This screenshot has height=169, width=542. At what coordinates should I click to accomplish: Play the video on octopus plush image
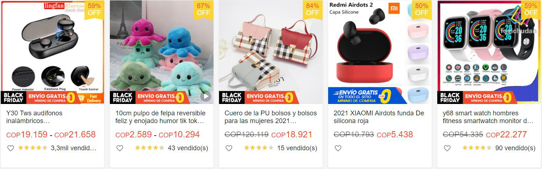(x=206, y=97)
